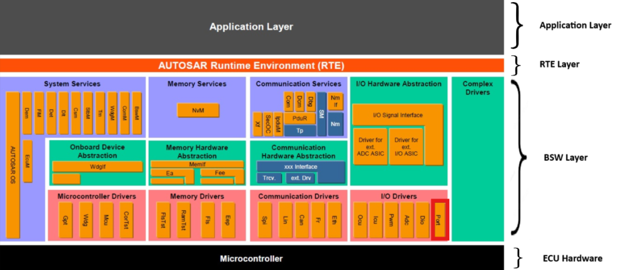The width and height of the screenshot is (622, 270).
Task: Click the AUTOSAR OS vertical block
Action: point(13,165)
